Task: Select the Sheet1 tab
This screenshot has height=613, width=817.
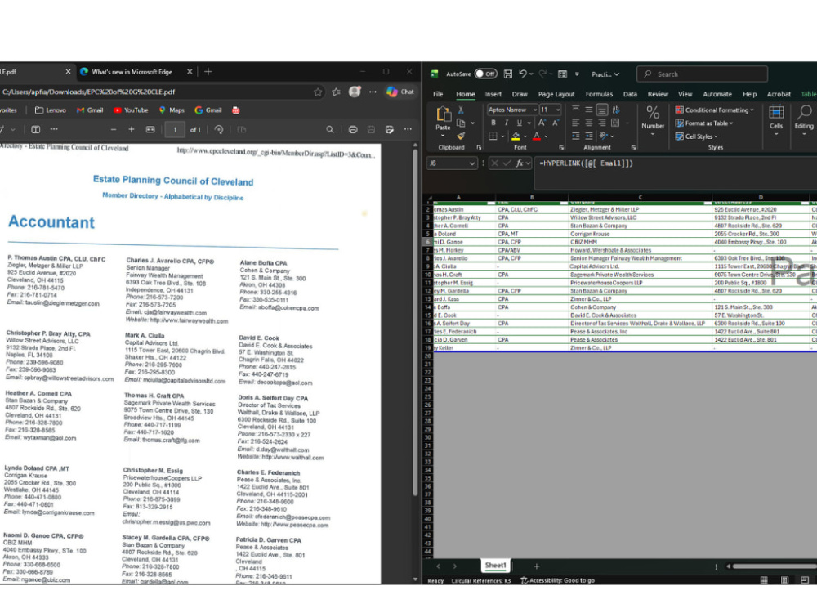Action: 495,566
